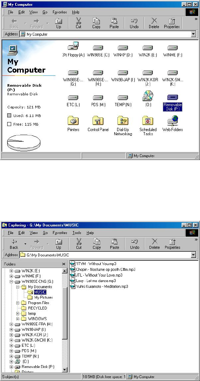Select the Scheduled Tasks folder icon
The height and width of the screenshot is (381, 200).
point(148,121)
